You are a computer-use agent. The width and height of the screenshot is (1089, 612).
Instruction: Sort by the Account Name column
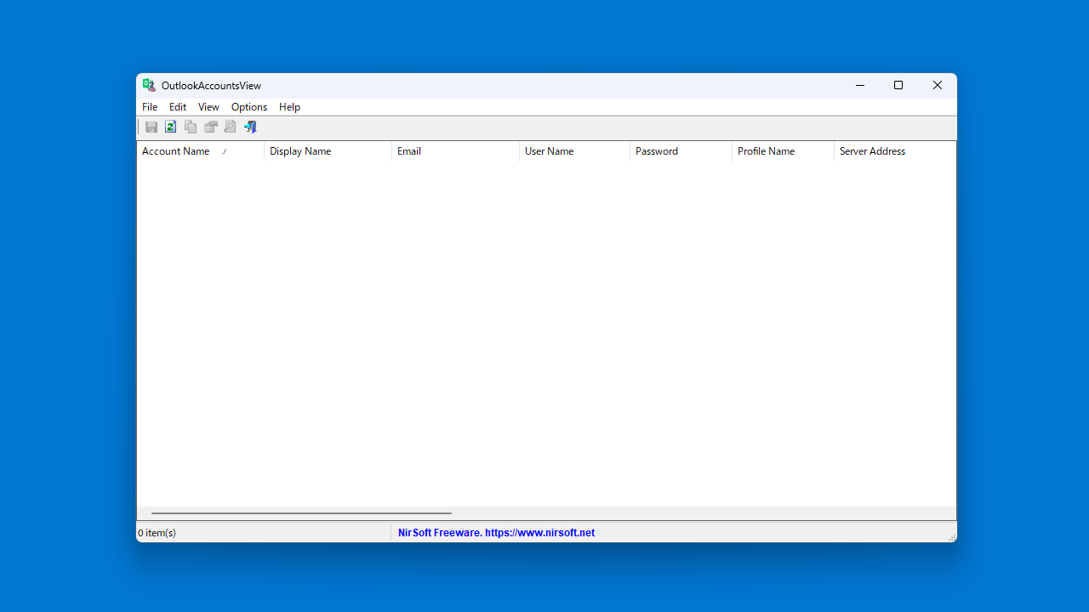(x=201, y=151)
